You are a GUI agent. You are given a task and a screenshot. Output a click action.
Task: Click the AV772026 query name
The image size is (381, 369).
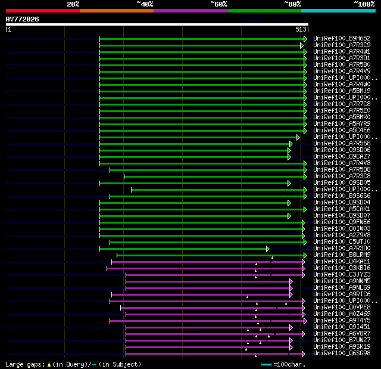(22, 20)
